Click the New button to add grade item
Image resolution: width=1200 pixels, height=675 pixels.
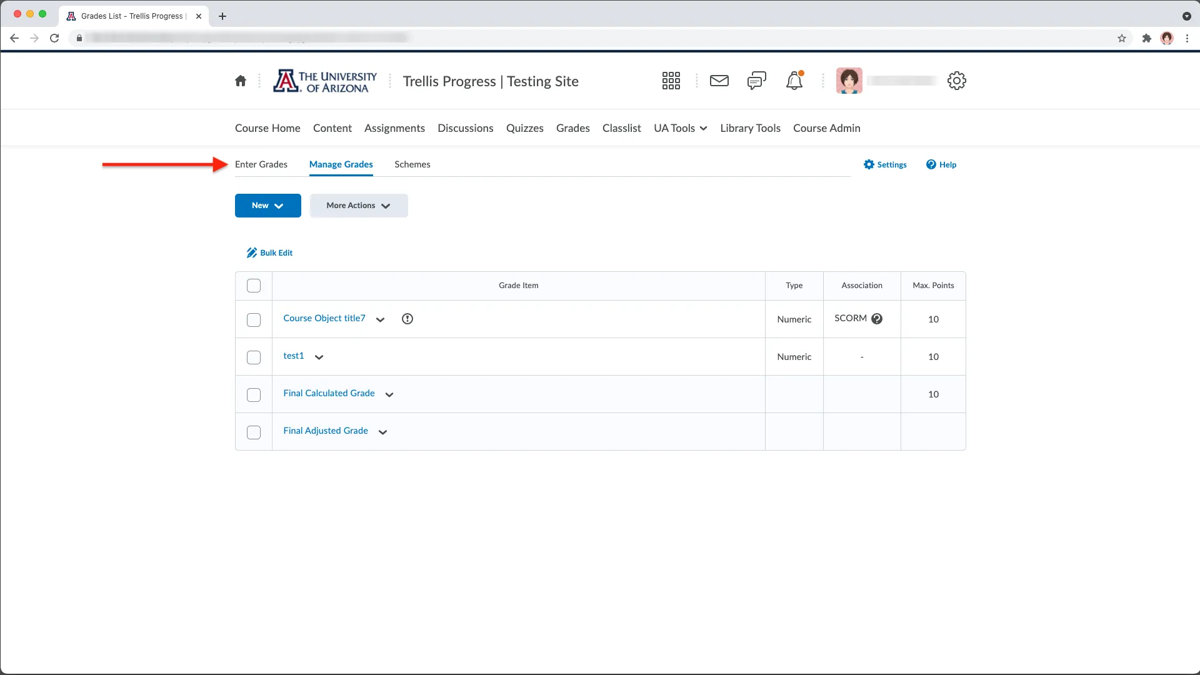(268, 205)
